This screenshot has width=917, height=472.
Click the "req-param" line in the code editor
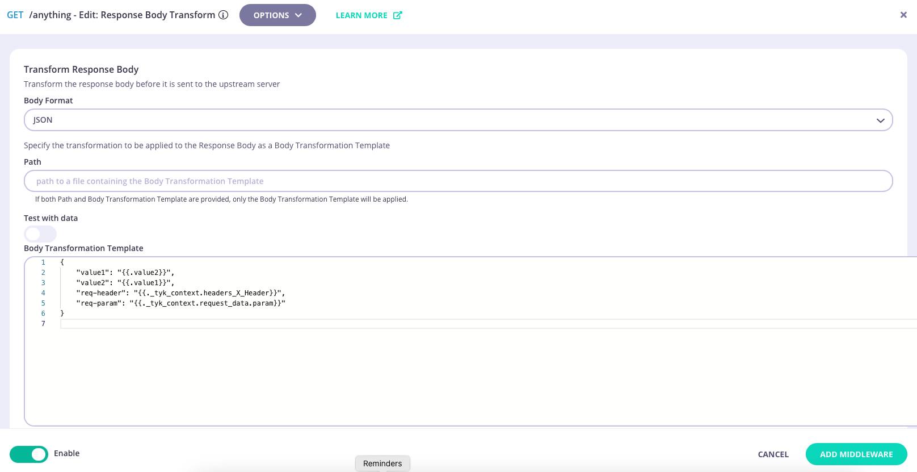point(180,303)
